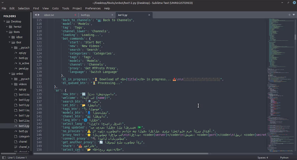
Task: Open the Preferences menu
Action: tap(93, 8)
